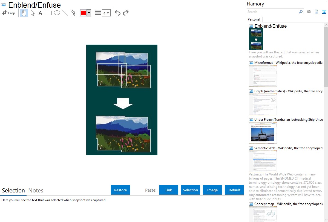This screenshot has width=328, height=222.
Task: Open the color picker dropdown arrow
Action: (89, 13)
